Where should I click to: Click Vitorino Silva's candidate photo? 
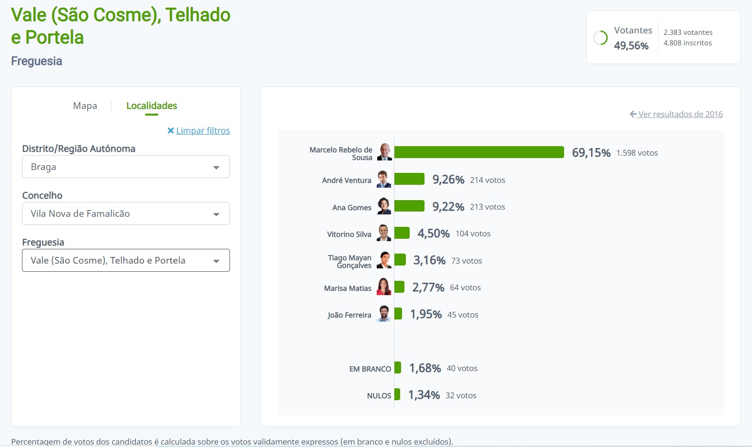(383, 233)
